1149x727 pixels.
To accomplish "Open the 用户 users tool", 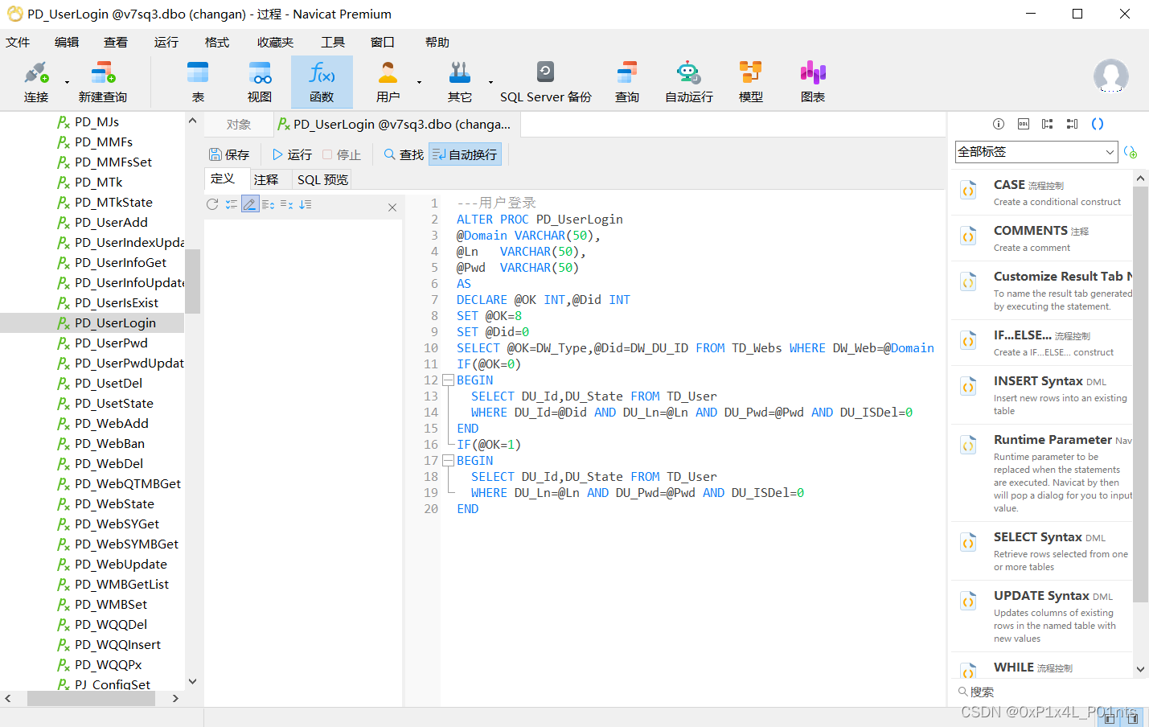I will point(388,82).
